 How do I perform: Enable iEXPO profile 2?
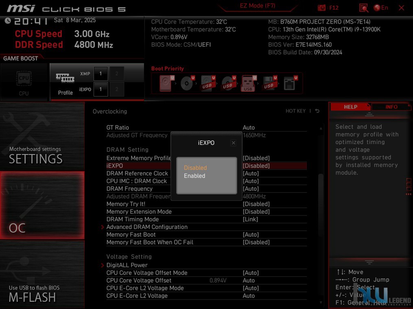[116, 89]
